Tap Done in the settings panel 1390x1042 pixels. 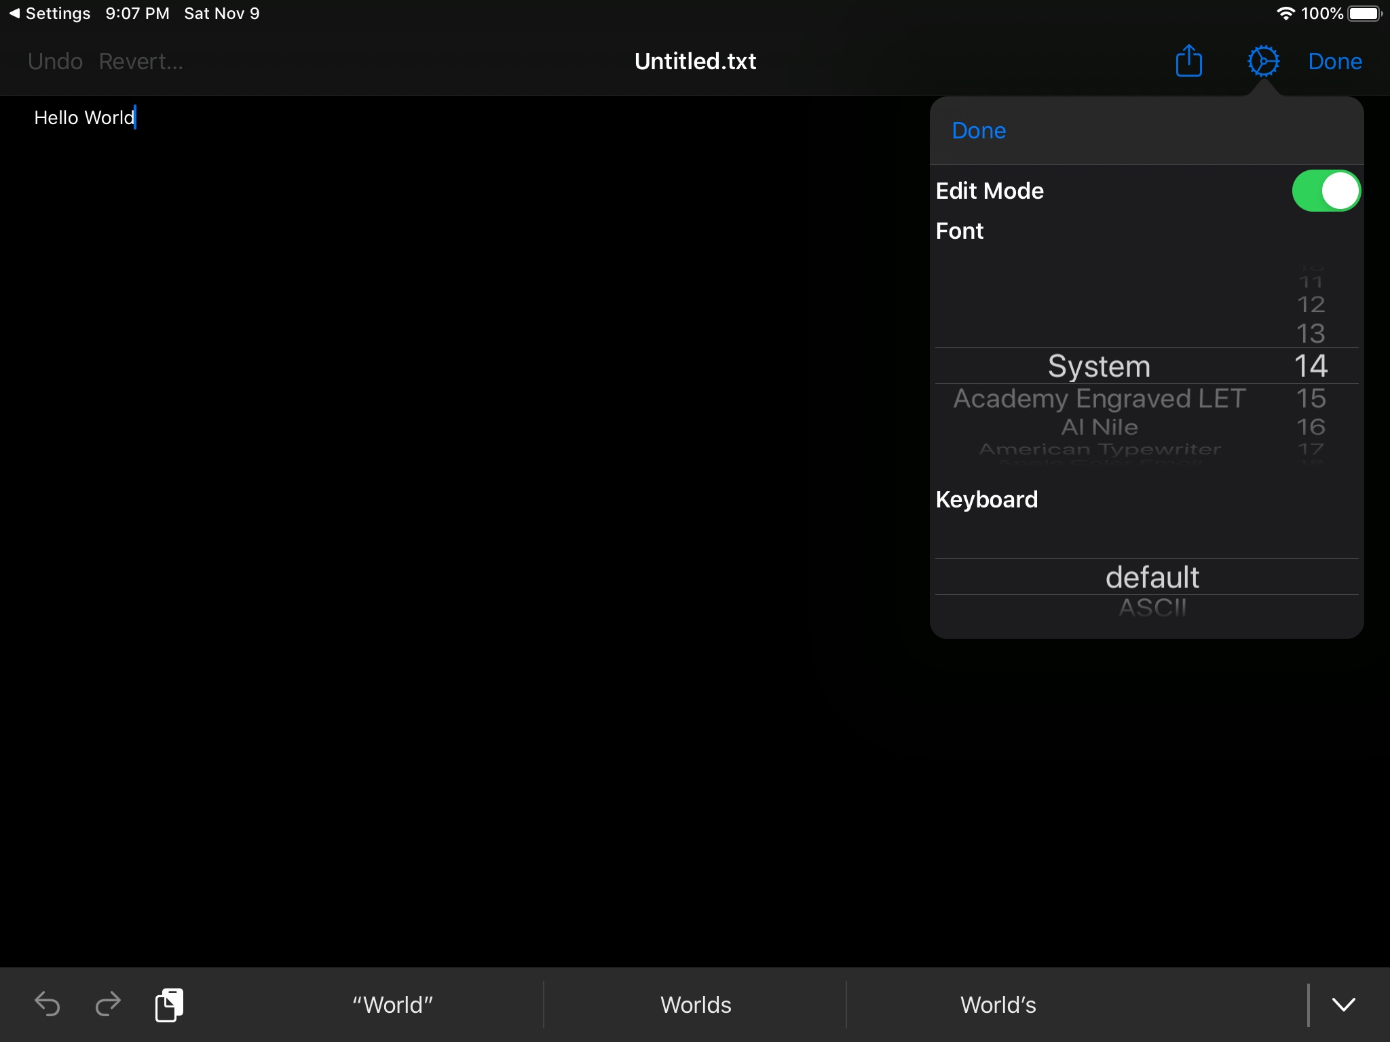coord(977,130)
